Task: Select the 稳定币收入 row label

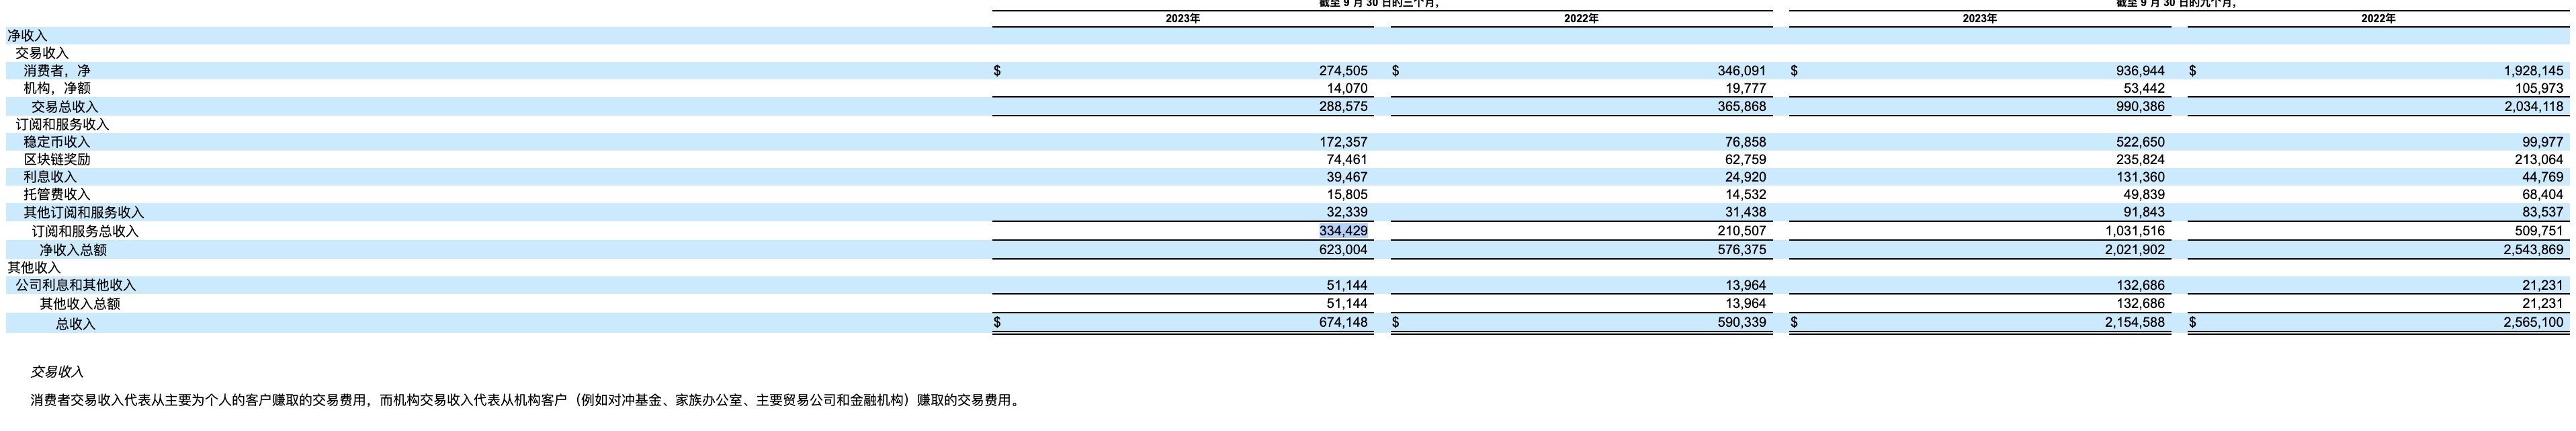Action: (57, 142)
